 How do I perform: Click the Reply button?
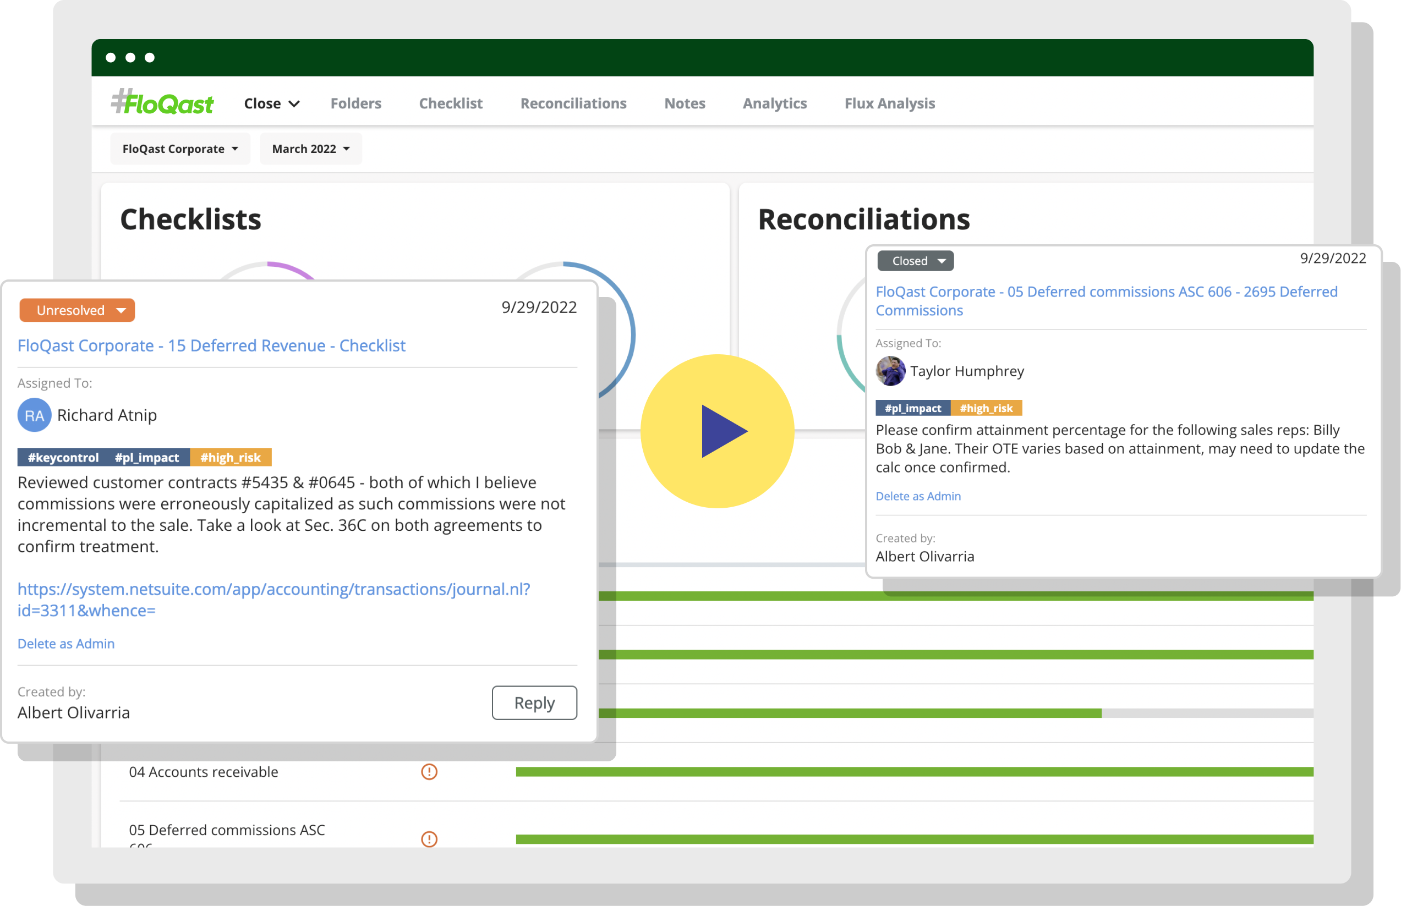click(534, 702)
